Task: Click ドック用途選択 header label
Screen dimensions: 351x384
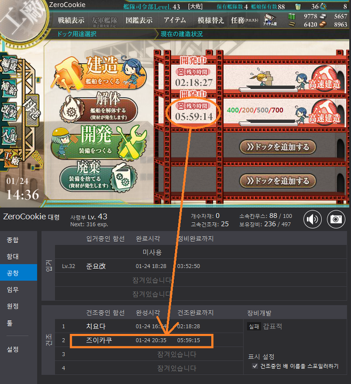Action: pyautogui.click(x=77, y=34)
